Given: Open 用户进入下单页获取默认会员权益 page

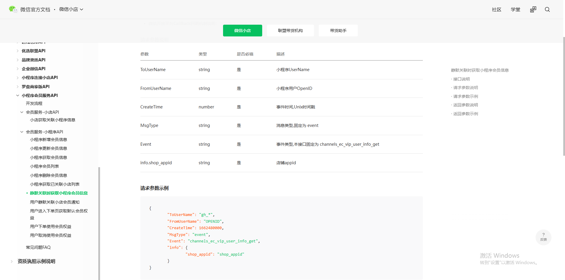Looking at the screenshot, I should point(59,214).
